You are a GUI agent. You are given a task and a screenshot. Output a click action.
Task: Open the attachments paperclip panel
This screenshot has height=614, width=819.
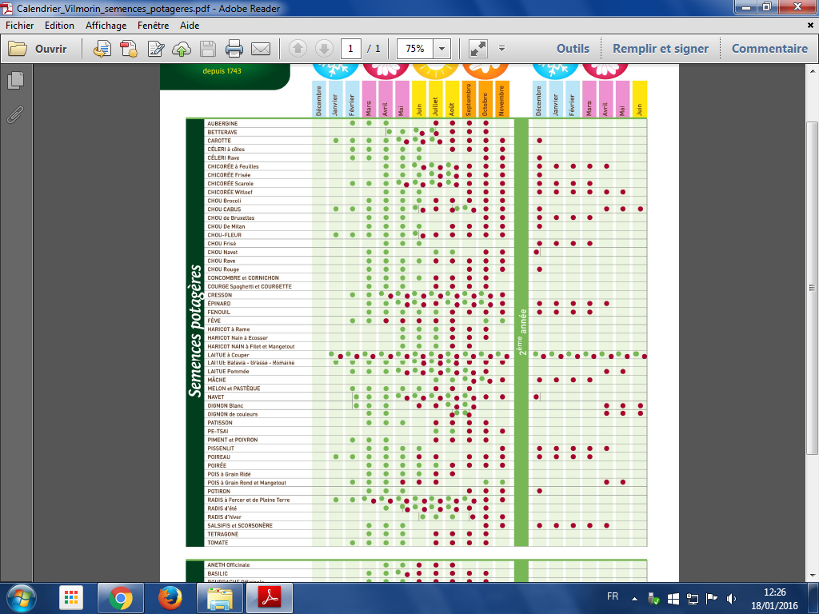14,114
